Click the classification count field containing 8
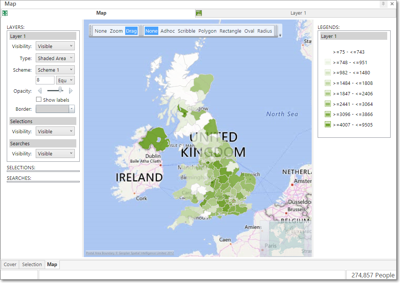 click(x=45, y=80)
